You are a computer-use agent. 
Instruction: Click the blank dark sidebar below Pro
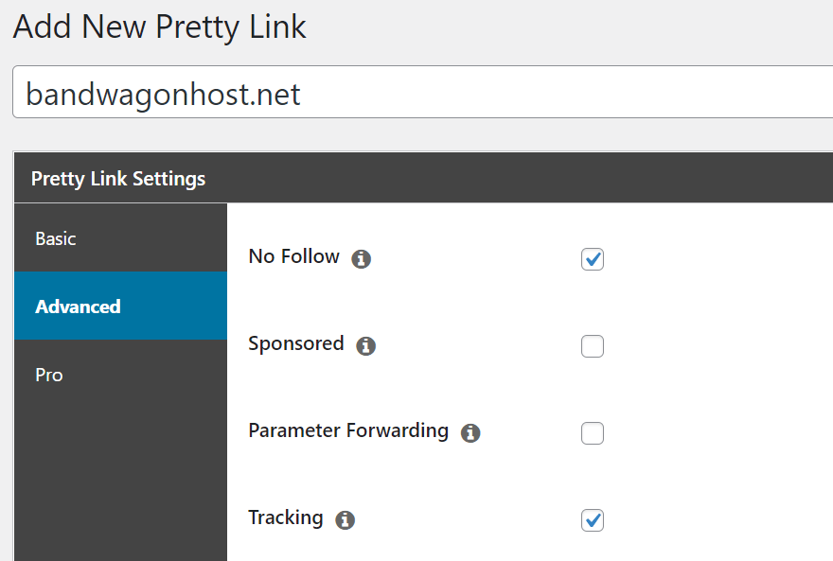coord(120,483)
